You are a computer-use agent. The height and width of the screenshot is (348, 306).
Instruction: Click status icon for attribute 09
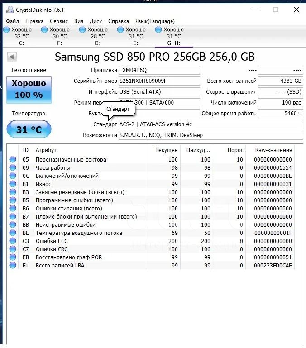point(13,167)
